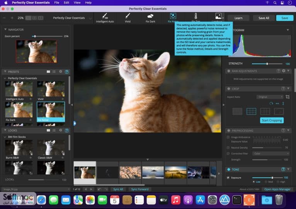Click the Fix Noise toolbar icon
Image resolution: width=296 pixels, height=209 pixels.
click(173, 16)
